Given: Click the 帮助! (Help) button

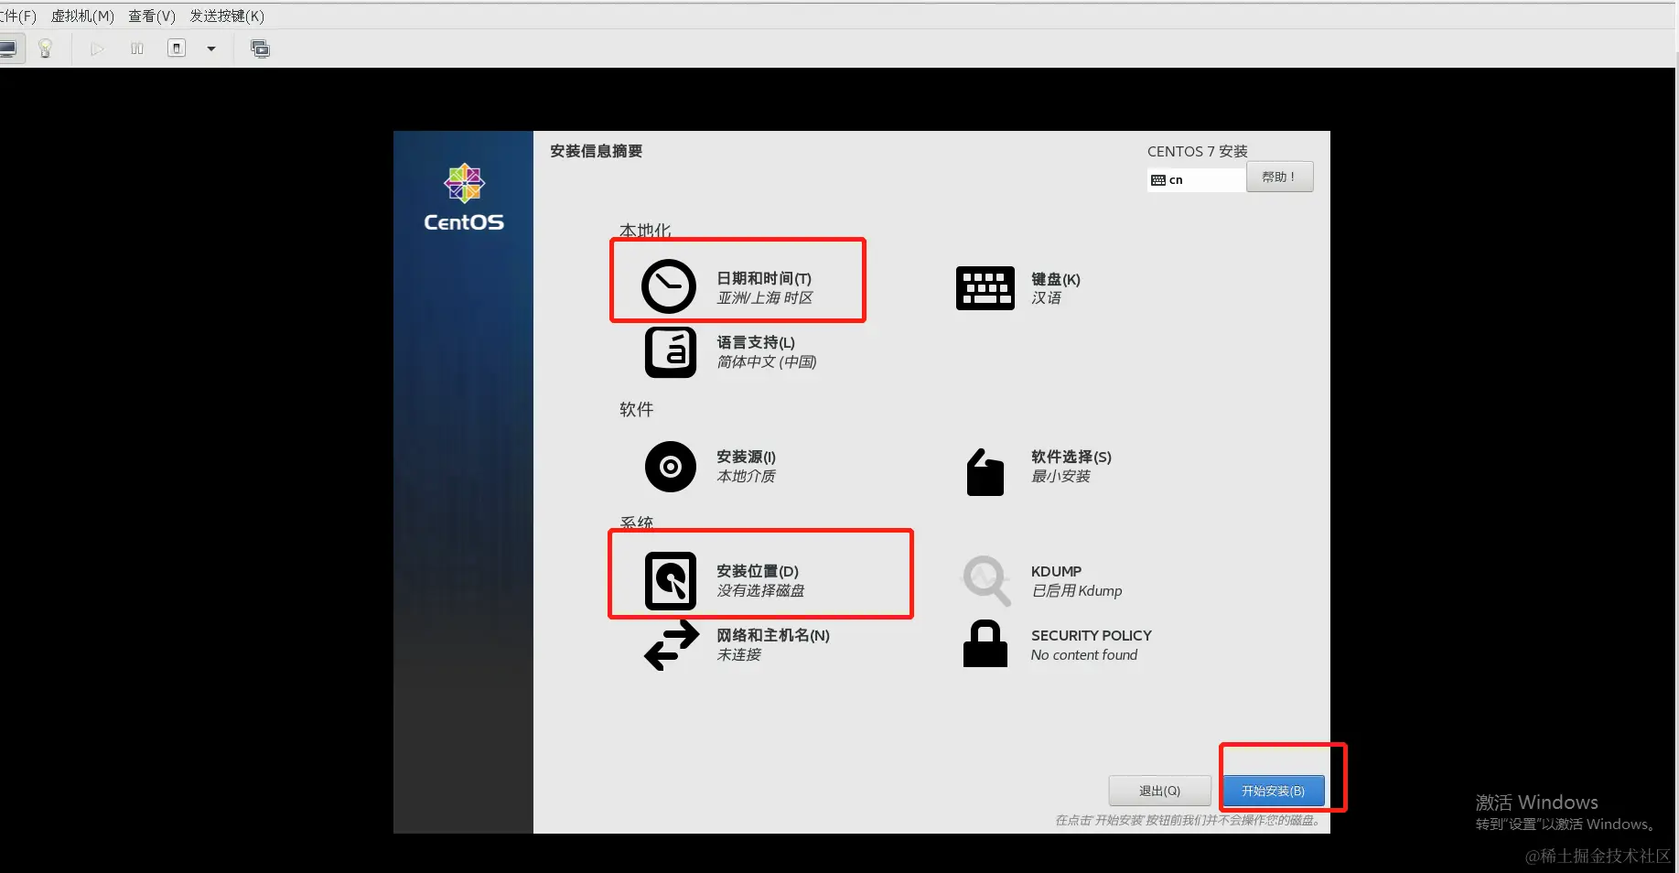Looking at the screenshot, I should [1279, 176].
